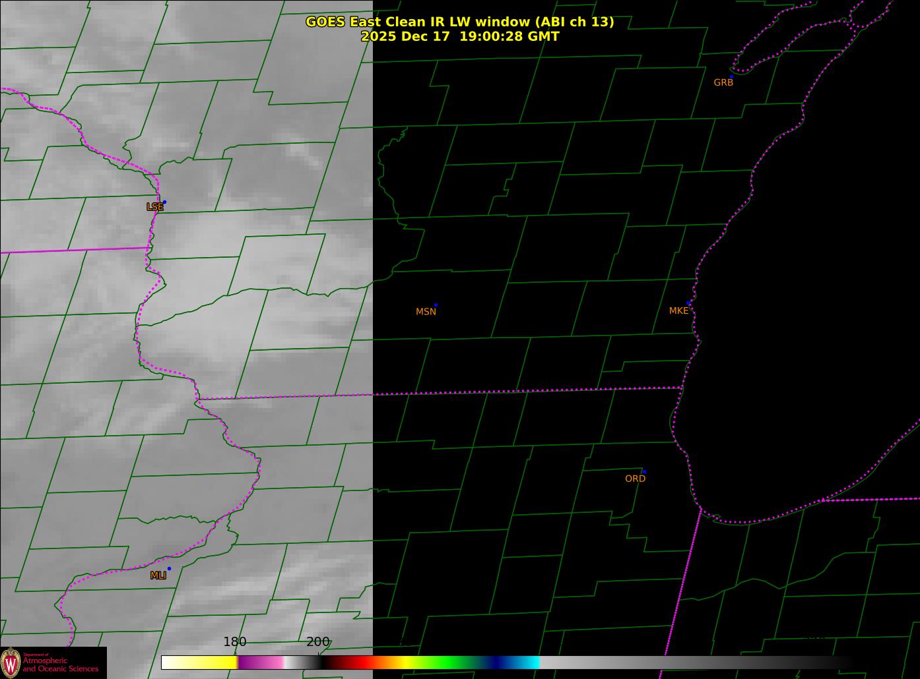Select the GRB station label
Image resolution: width=920 pixels, height=679 pixels.
click(x=723, y=82)
